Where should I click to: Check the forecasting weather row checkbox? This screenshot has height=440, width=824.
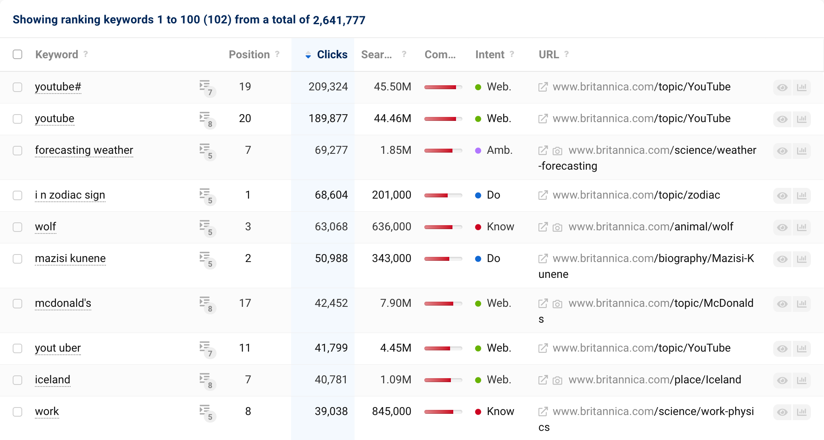pyautogui.click(x=17, y=150)
